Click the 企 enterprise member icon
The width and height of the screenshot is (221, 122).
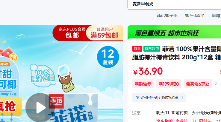(137, 98)
